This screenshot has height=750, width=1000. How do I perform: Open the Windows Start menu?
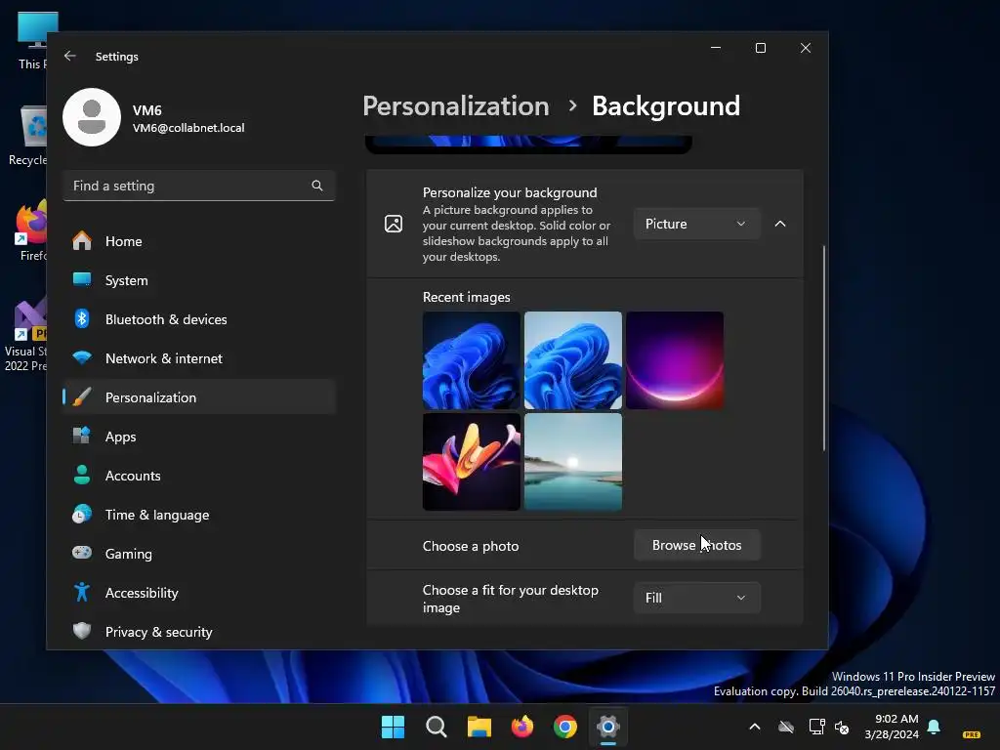393,727
